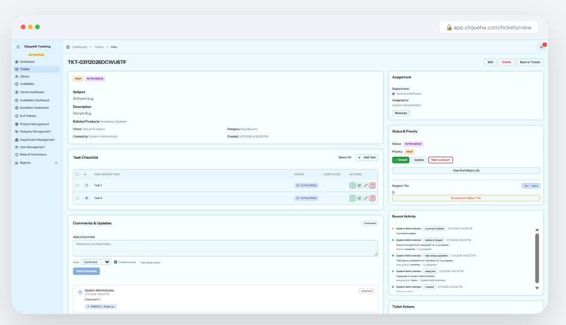Check the Task 1 row checkbox
Viewport: 566px width, 325px height.
coord(78,186)
